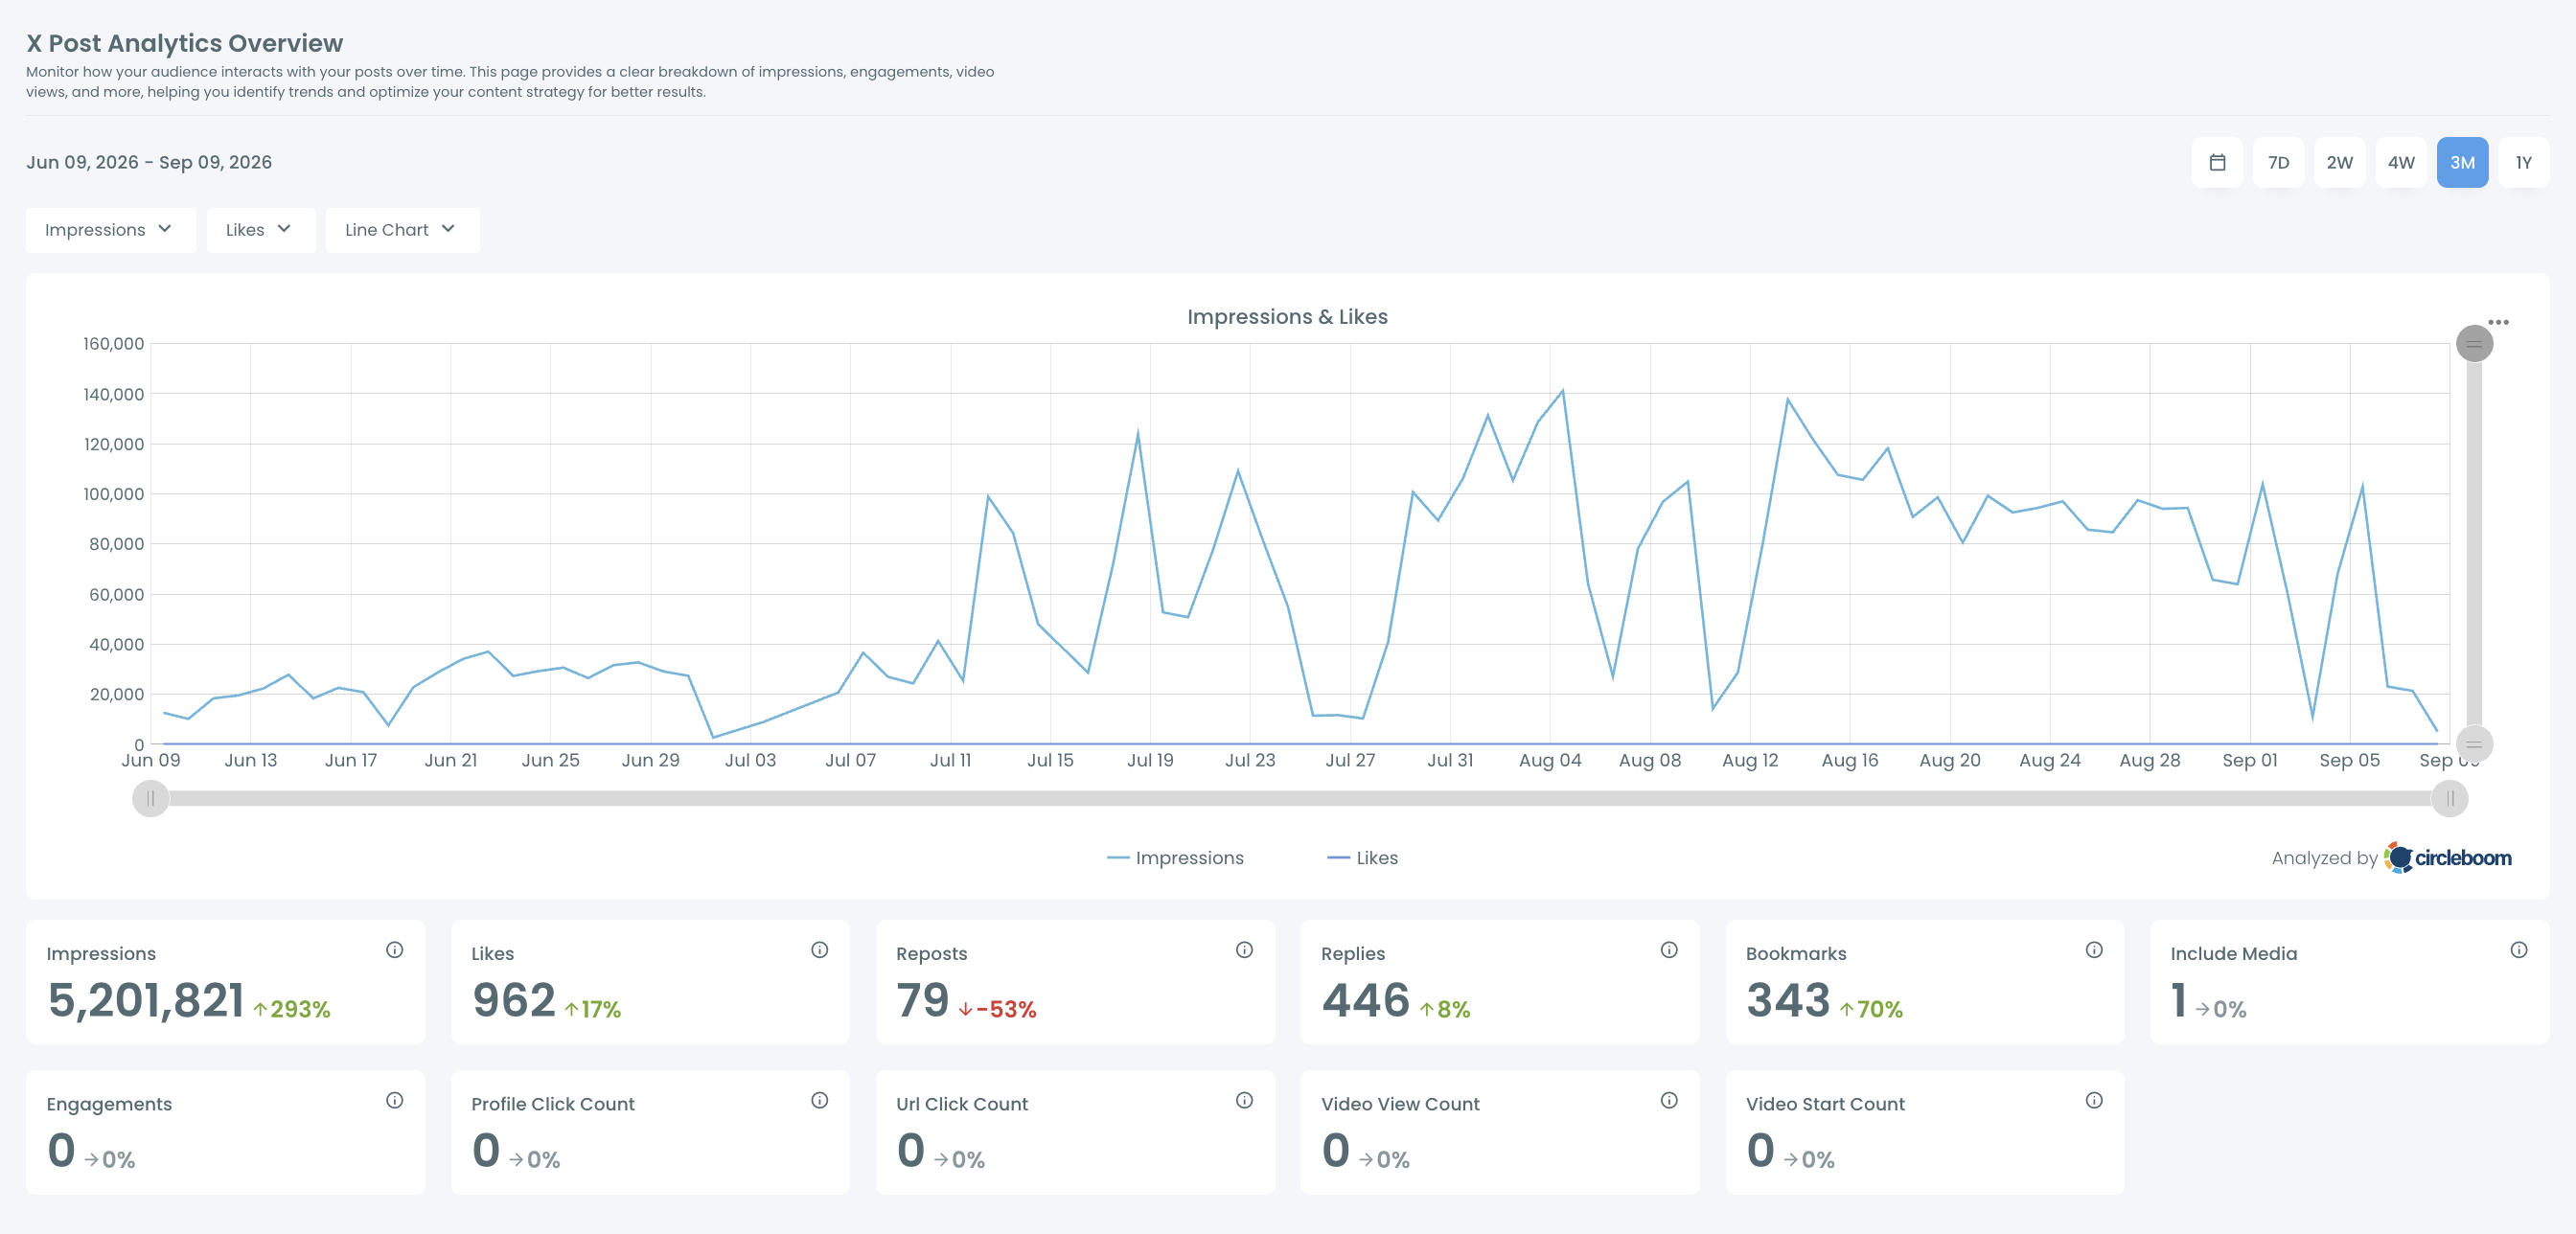Click the Impressions & Likes chart title
The height and width of the screenshot is (1234, 2576).
pos(1287,316)
